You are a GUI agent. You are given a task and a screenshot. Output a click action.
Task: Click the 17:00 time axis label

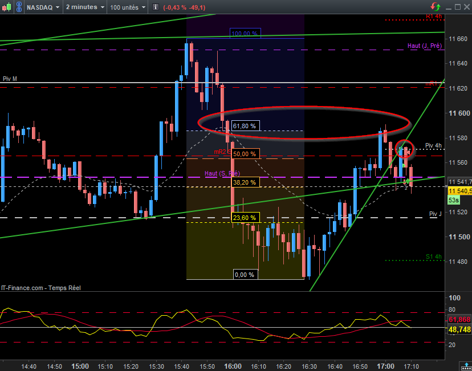point(385,366)
